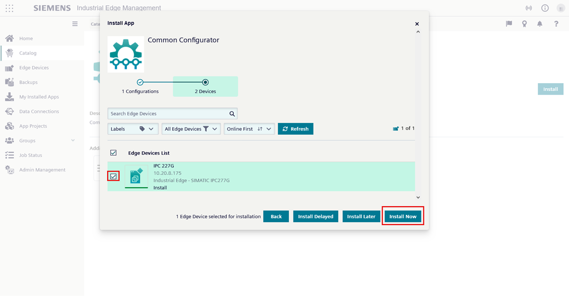Screen dimensions: 569x297
Task: Click the flag icon in top bar
Action: click(509, 24)
